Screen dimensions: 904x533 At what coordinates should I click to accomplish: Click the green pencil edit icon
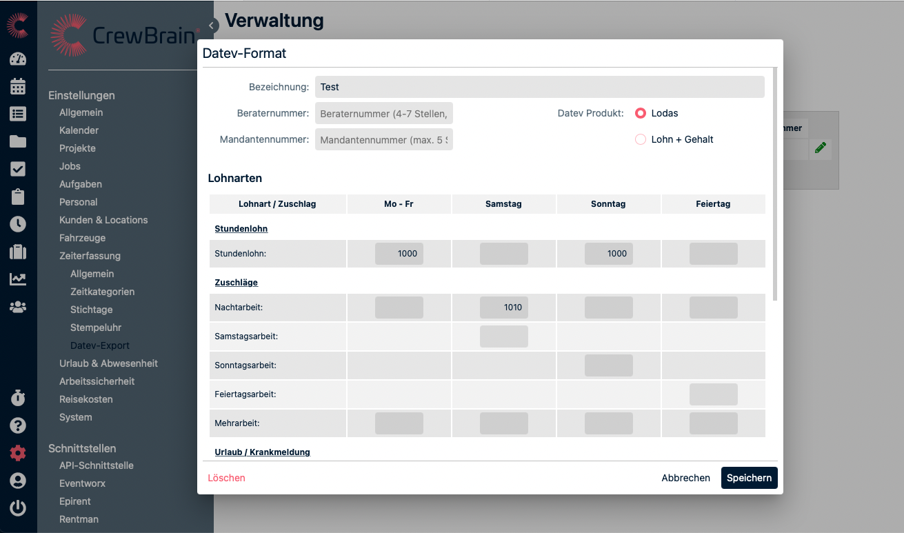click(x=820, y=148)
